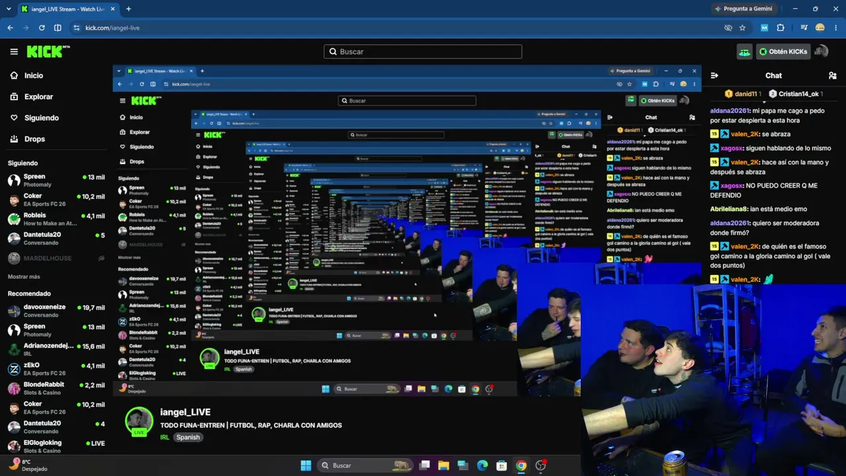Open the IRL category link under the stream
This screenshot has width=846, height=476.
click(x=165, y=437)
